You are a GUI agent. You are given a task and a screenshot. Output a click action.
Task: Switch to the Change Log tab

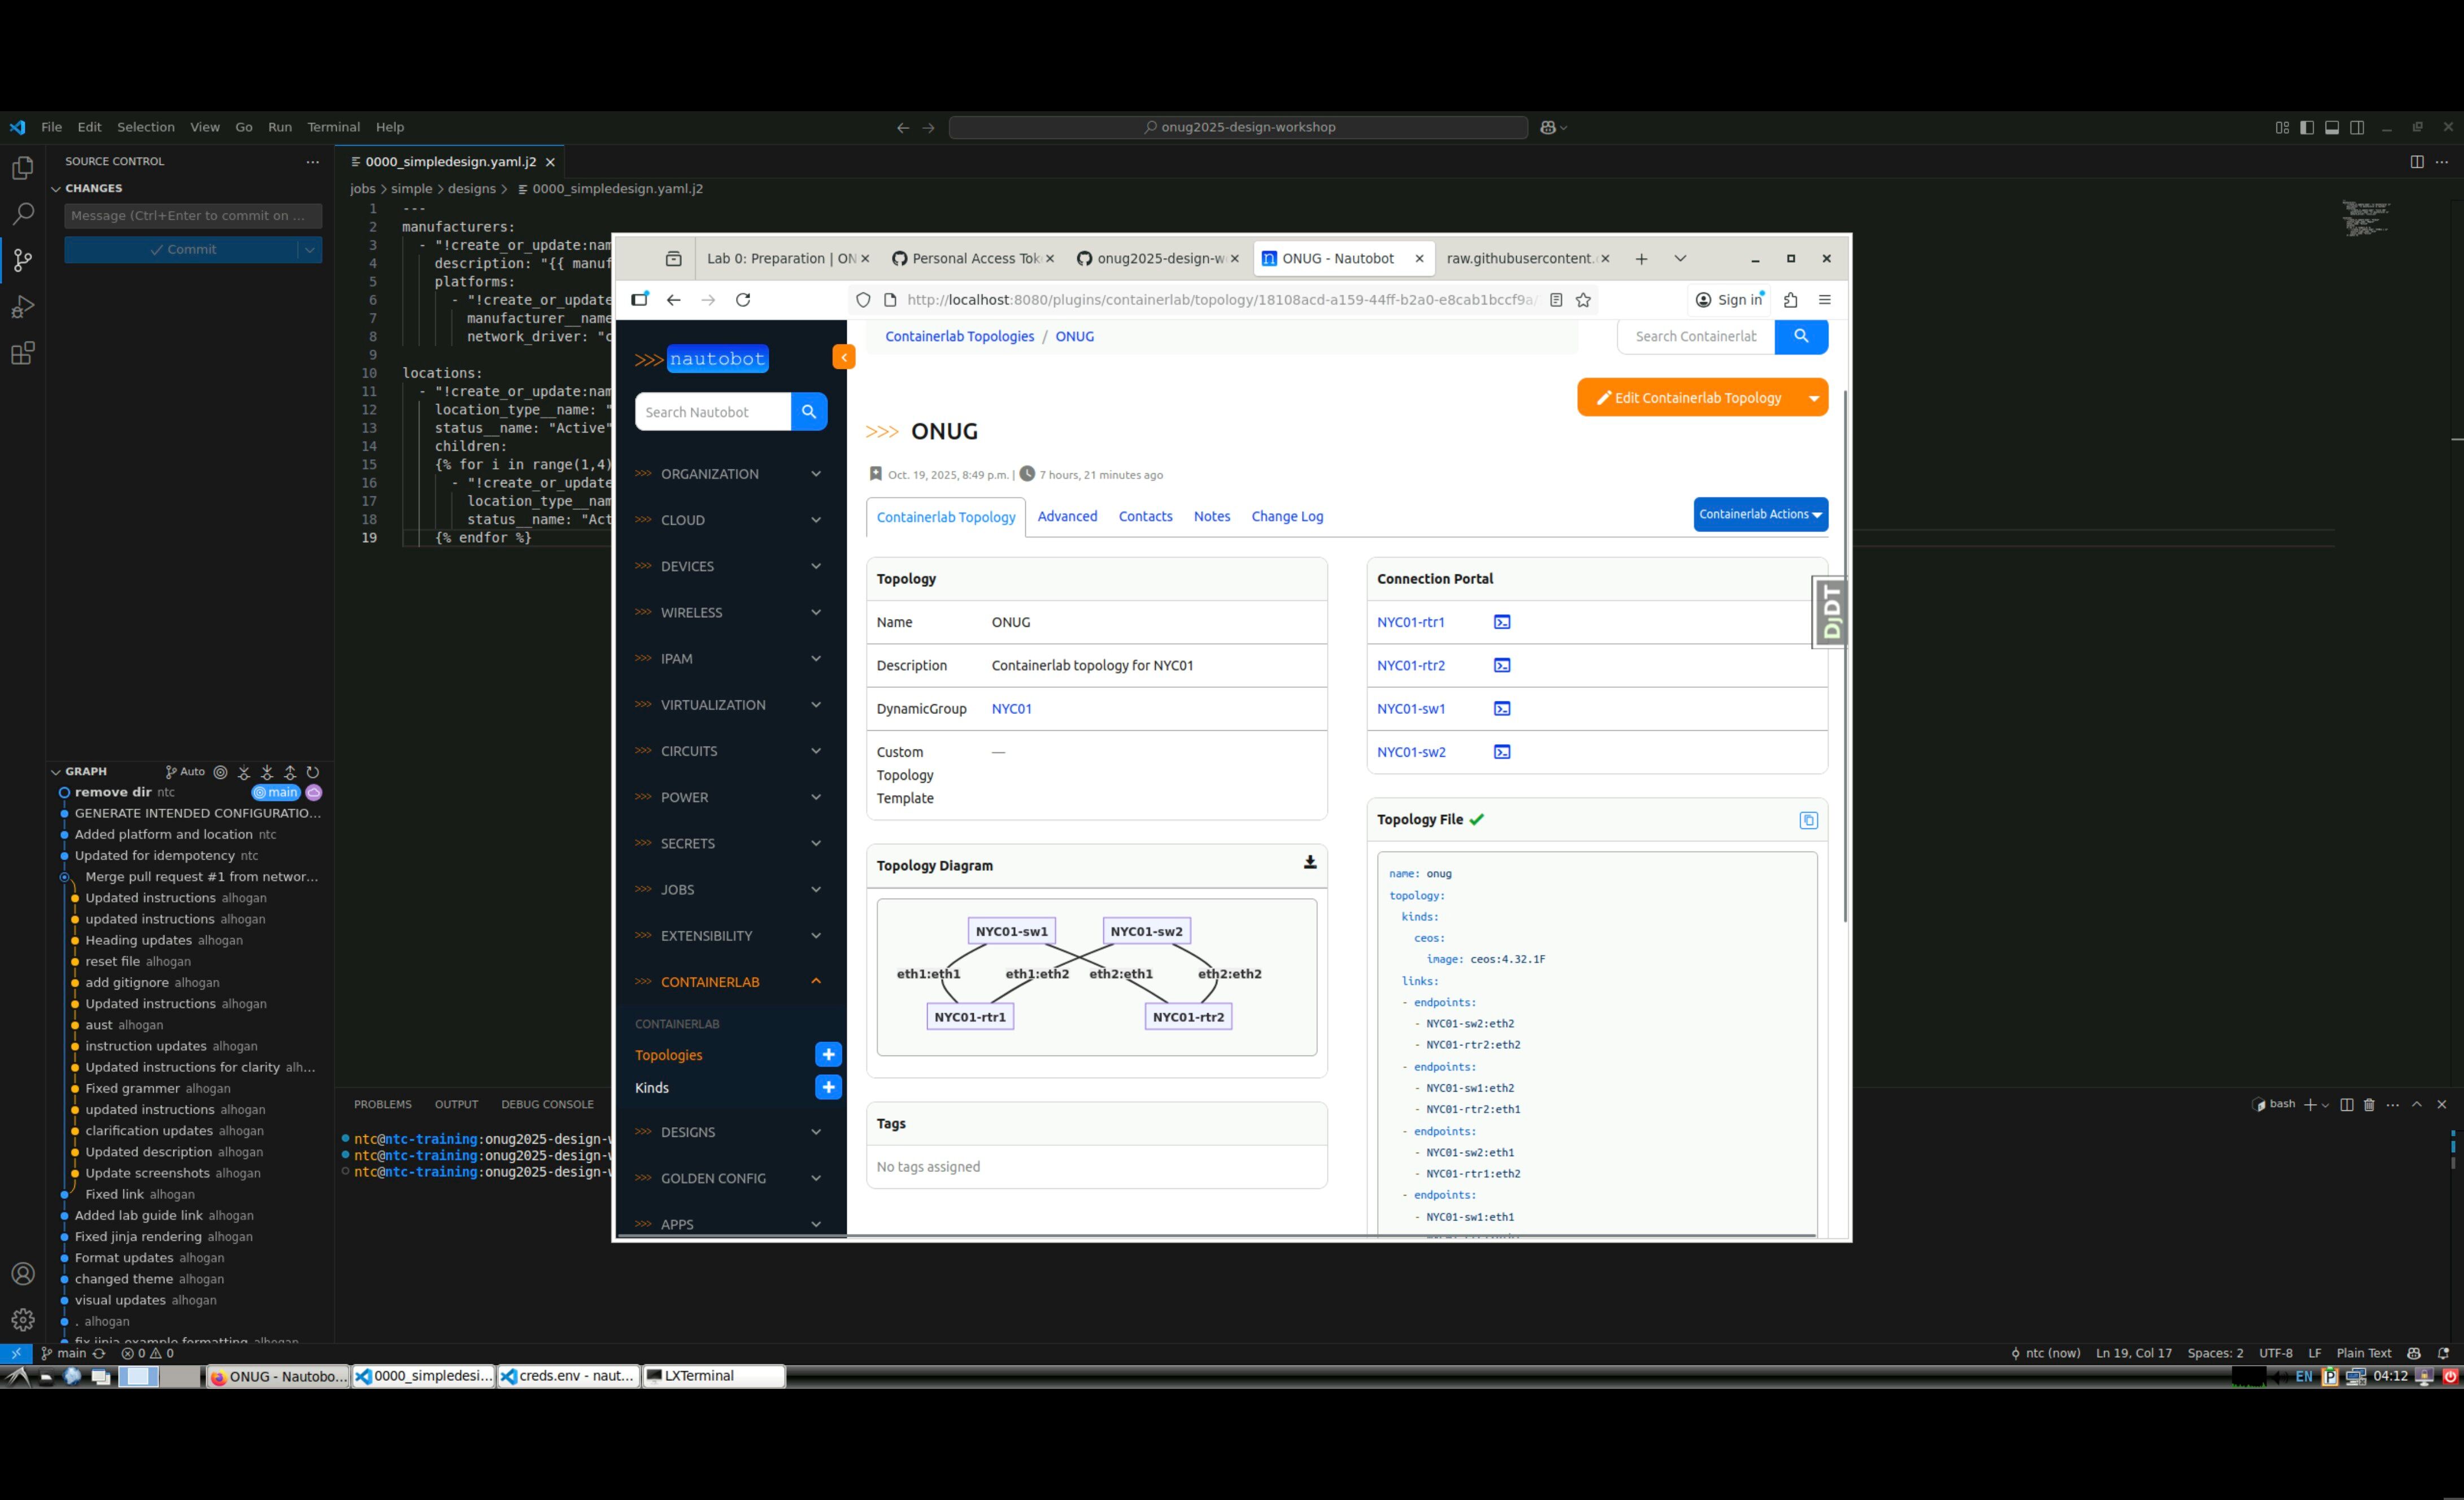1287,516
